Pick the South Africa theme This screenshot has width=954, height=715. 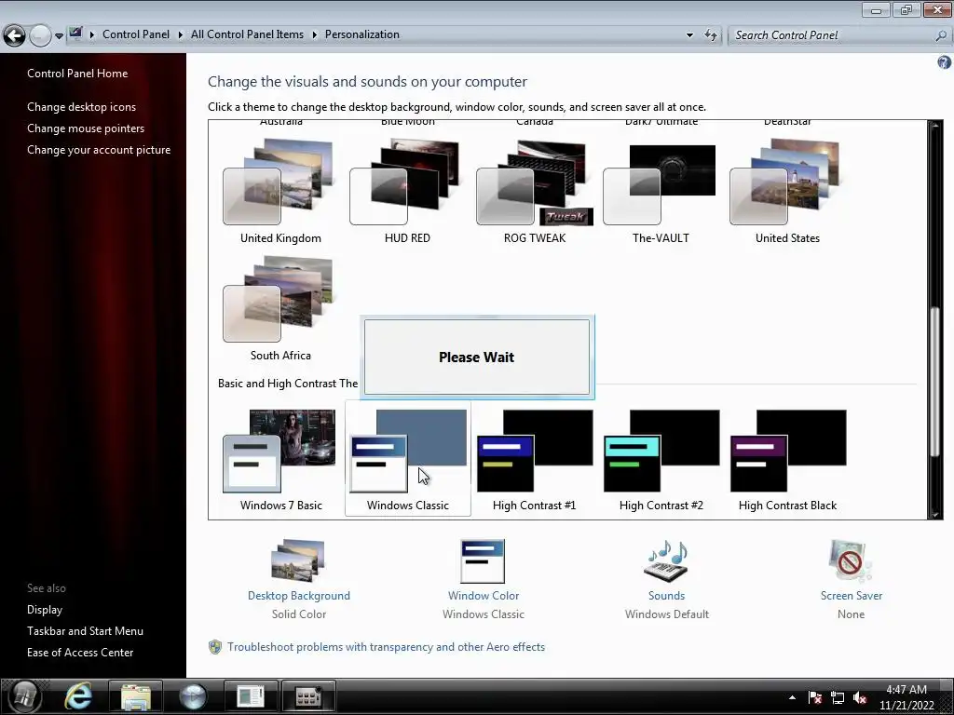point(280,307)
